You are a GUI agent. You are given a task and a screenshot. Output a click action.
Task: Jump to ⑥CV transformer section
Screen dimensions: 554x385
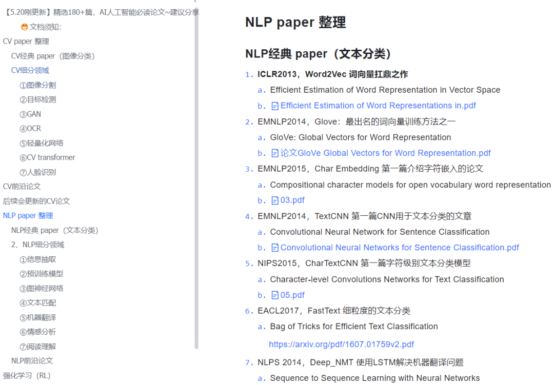tap(47, 157)
